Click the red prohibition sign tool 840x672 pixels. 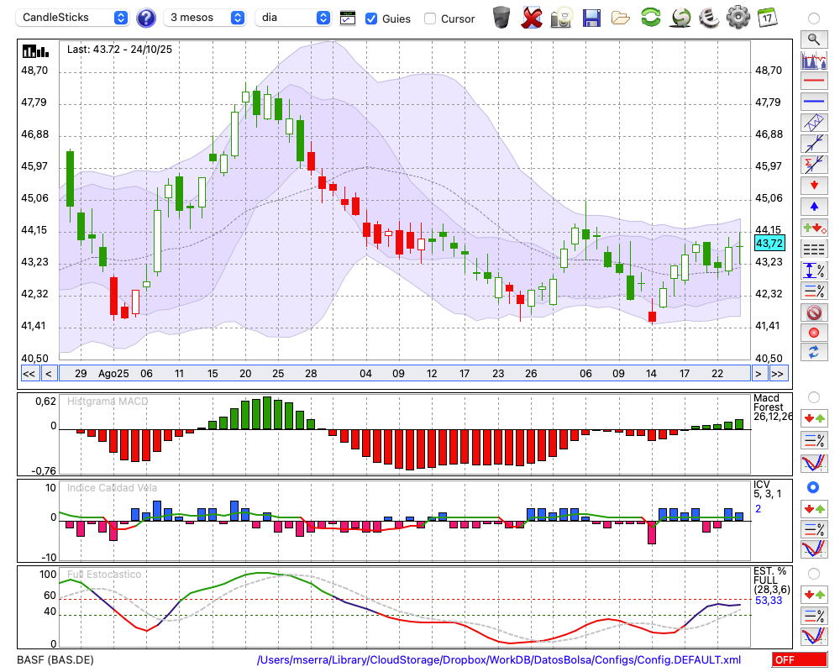point(813,312)
